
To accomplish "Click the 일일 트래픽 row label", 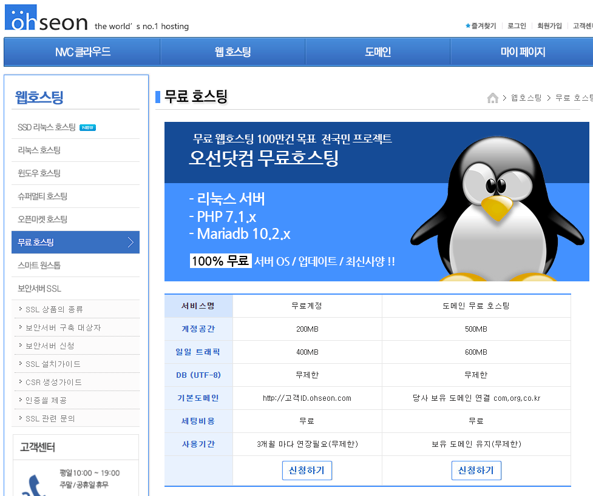I will (198, 352).
